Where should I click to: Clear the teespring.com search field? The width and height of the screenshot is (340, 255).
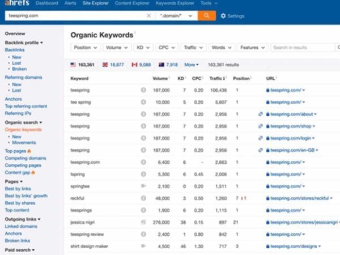pyautogui.click(x=149, y=16)
